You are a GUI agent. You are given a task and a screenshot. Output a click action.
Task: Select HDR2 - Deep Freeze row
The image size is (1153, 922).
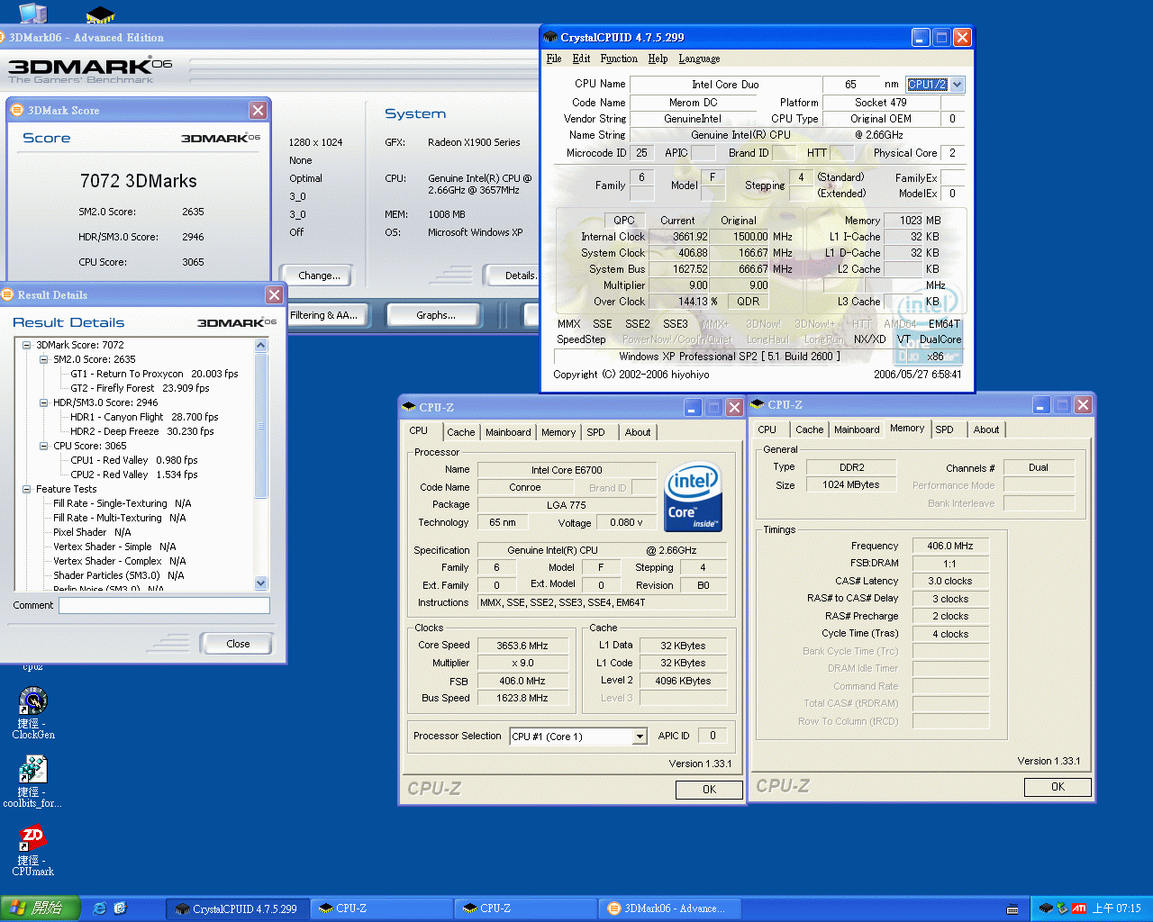[x=142, y=431]
